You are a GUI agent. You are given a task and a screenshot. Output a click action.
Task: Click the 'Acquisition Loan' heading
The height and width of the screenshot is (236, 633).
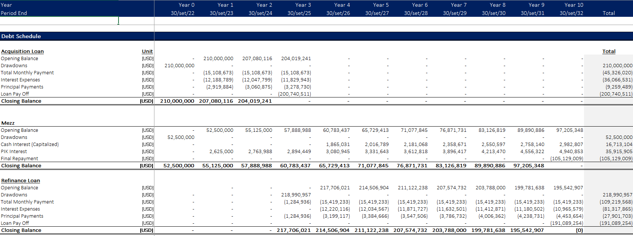click(22, 52)
